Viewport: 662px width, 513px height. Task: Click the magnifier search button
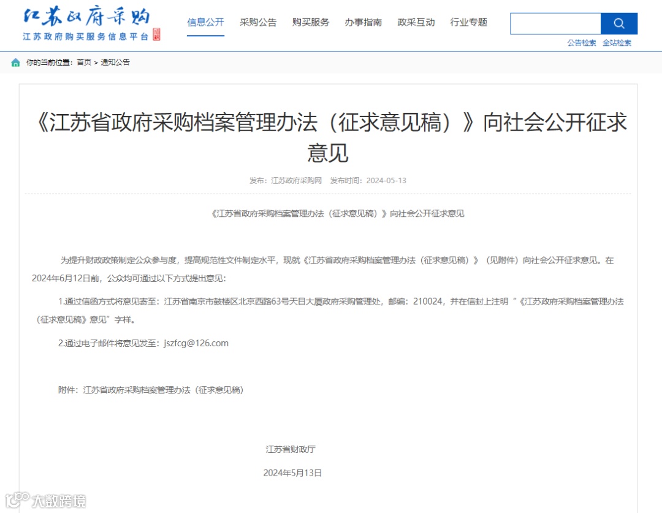tap(618, 24)
